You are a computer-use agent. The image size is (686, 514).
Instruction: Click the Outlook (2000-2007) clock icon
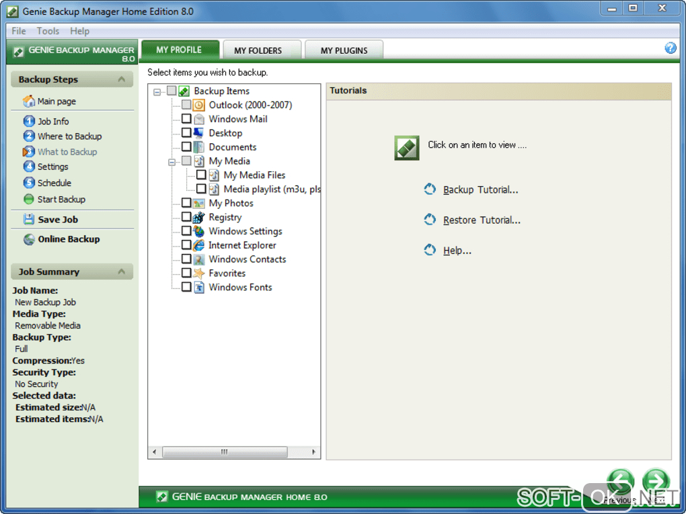(x=199, y=105)
